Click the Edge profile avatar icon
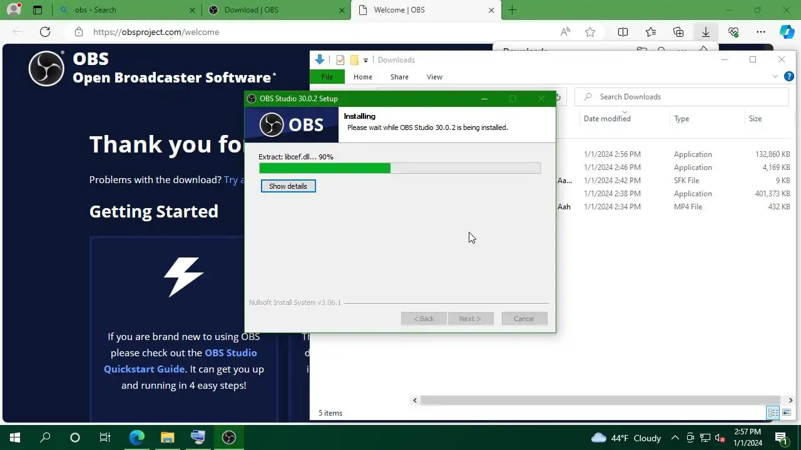 14,9
